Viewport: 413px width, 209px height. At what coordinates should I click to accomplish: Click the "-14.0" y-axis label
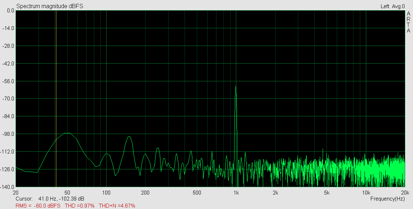(x=8, y=28)
